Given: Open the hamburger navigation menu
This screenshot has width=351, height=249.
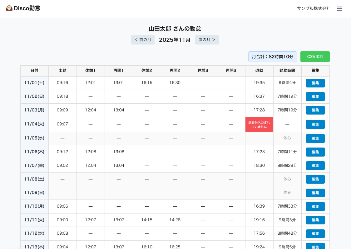Looking at the screenshot, I should point(339,8).
